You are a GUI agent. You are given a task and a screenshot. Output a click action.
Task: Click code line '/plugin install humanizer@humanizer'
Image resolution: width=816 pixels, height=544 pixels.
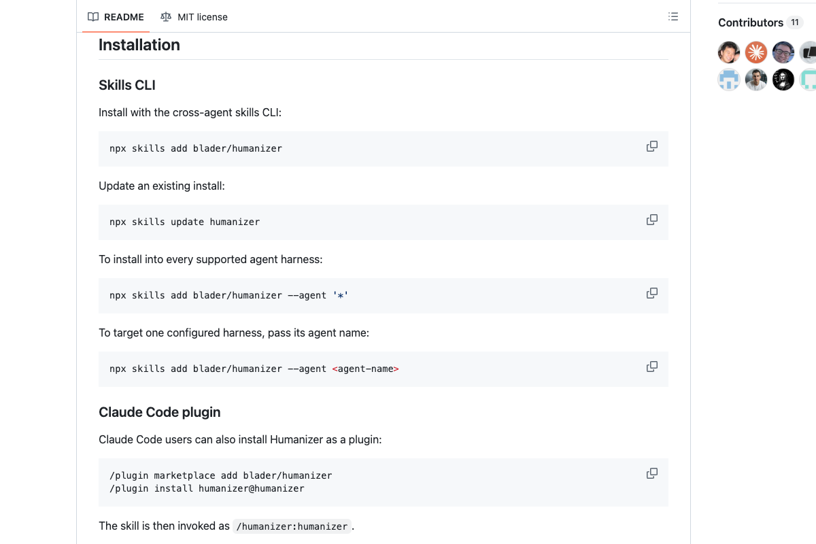coord(207,488)
